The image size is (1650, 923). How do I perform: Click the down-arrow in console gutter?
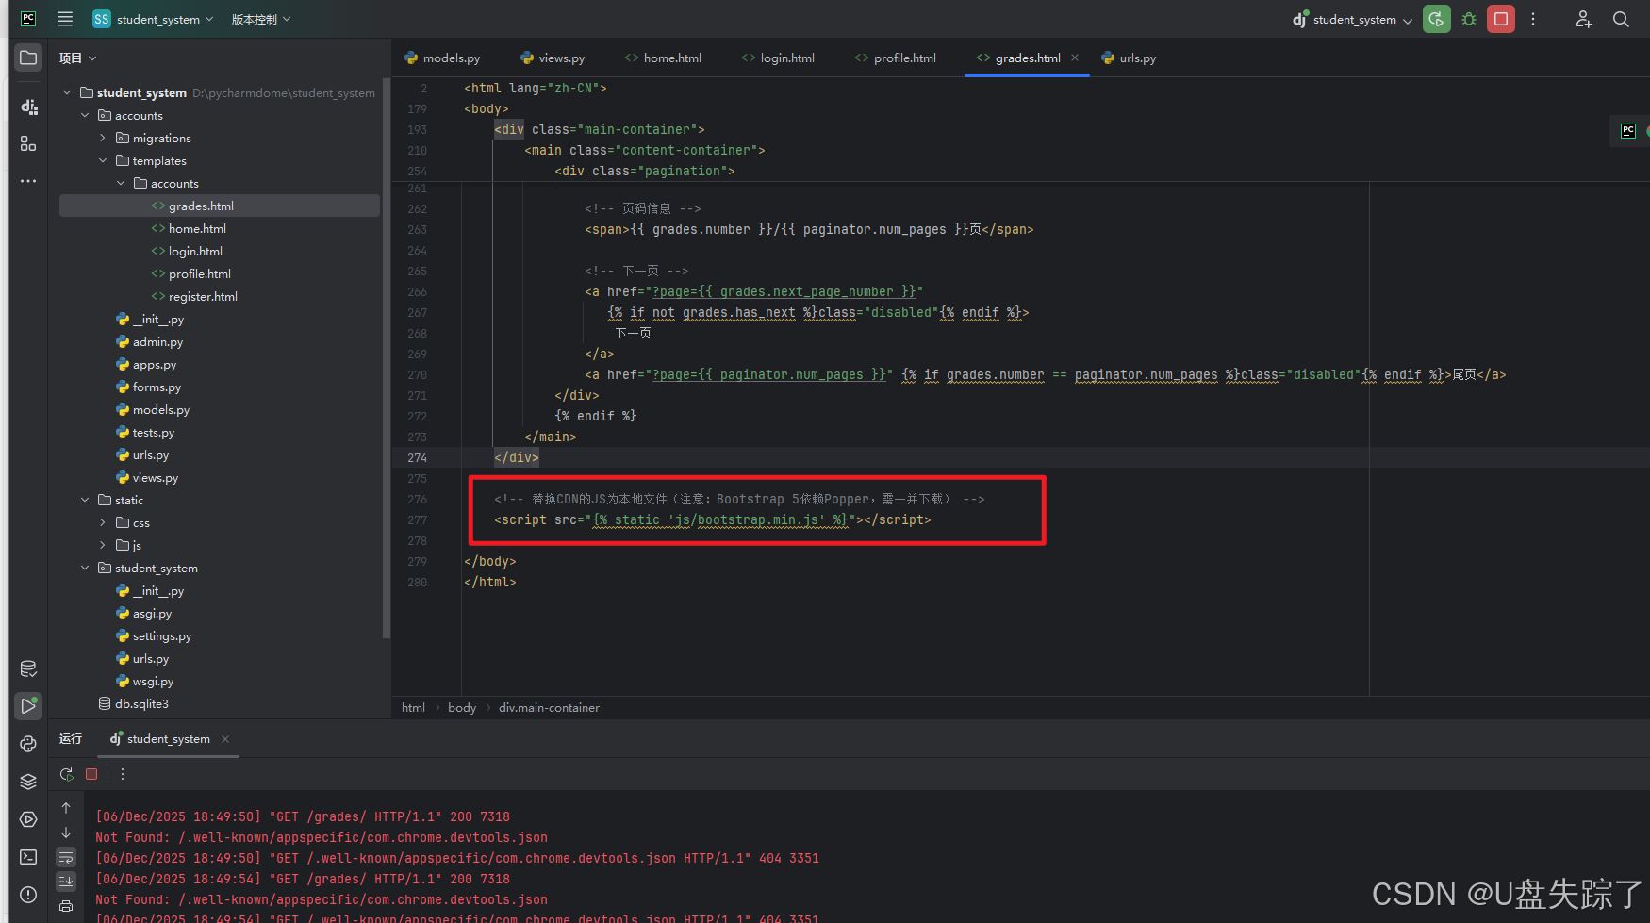66,832
